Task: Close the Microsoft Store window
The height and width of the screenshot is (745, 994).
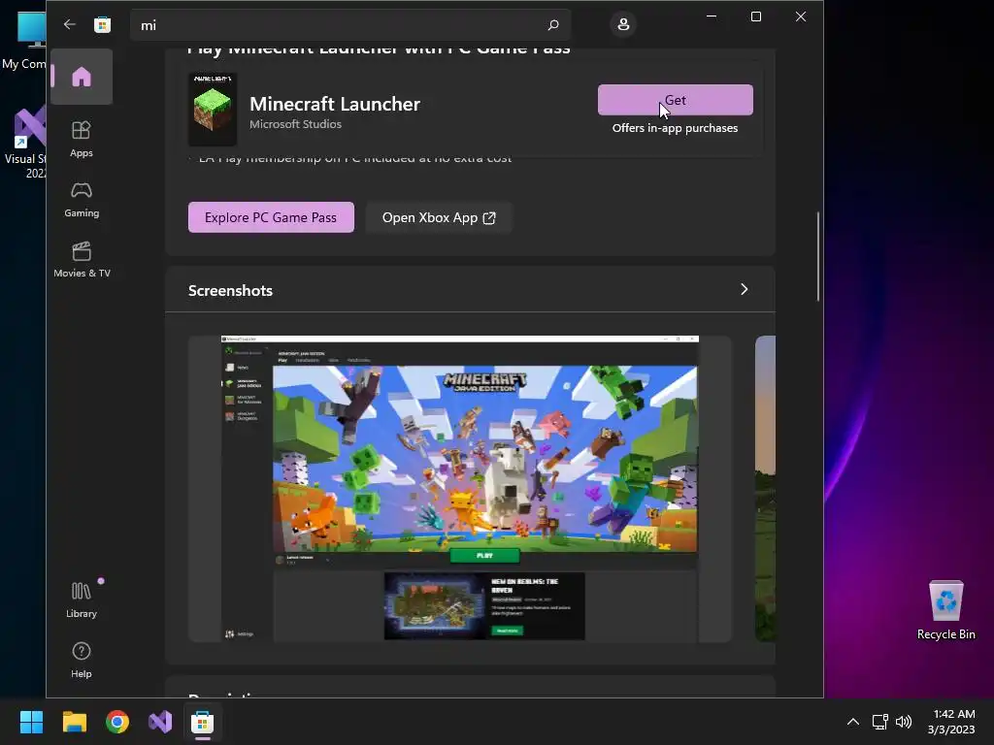Action: (801, 16)
